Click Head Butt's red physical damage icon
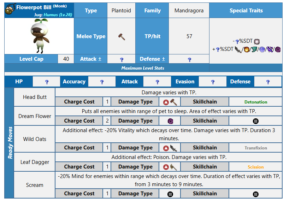284x201 pixels. click(x=166, y=102)
